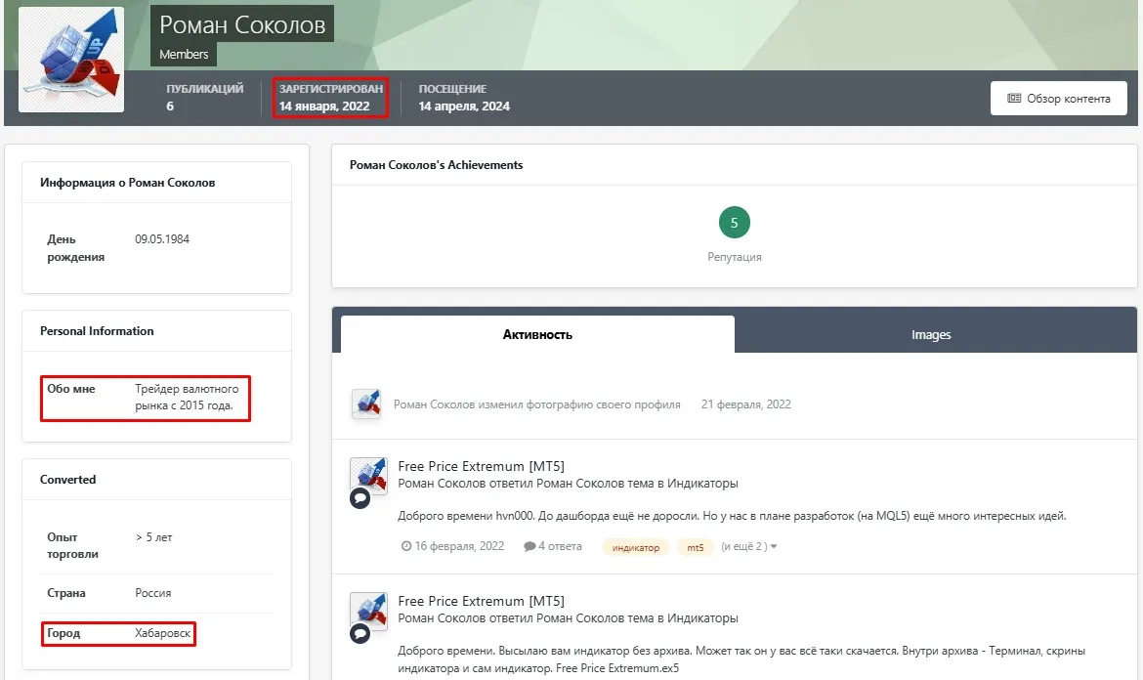Click the Converted section heading
This screenshot has height=680, width=1143.
67,480
